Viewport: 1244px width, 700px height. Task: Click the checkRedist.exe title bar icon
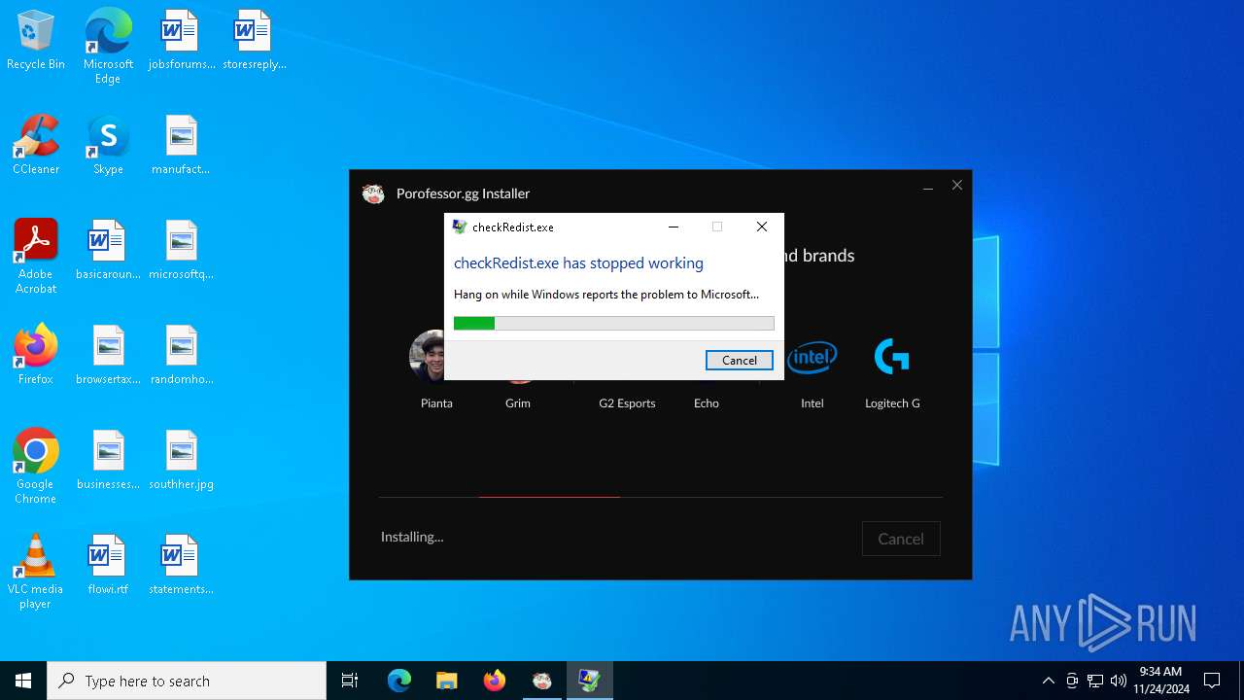click(460, 227)
